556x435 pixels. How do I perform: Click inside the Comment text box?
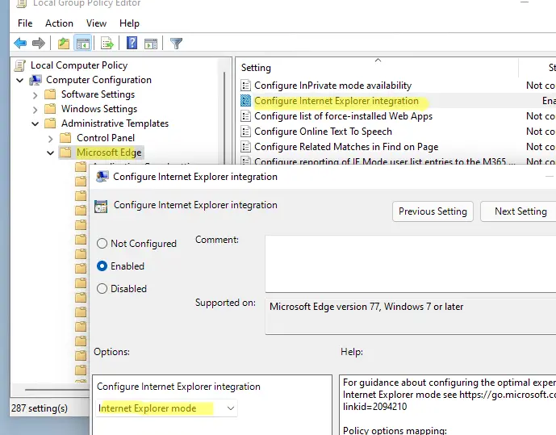pos(411,264)
